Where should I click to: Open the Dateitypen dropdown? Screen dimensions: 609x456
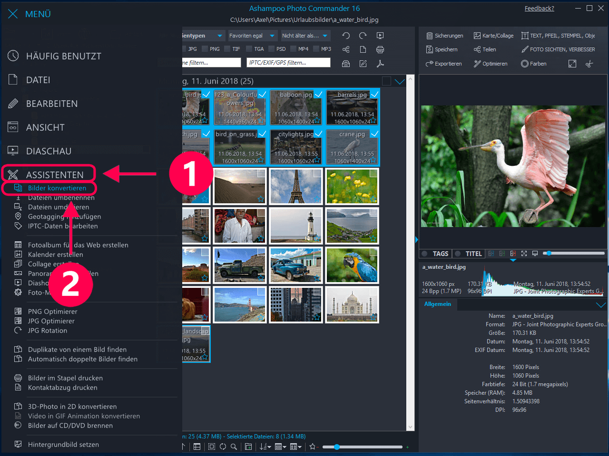tap(203, 36)
